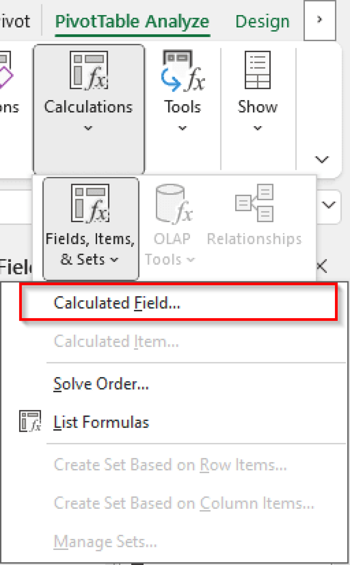
Task: Click the Calculated Item menu entry
Action: pos(116,341)
